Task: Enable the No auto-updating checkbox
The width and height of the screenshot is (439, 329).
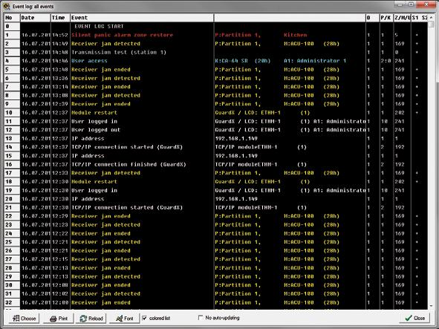Action: click(x=201, y=318)
